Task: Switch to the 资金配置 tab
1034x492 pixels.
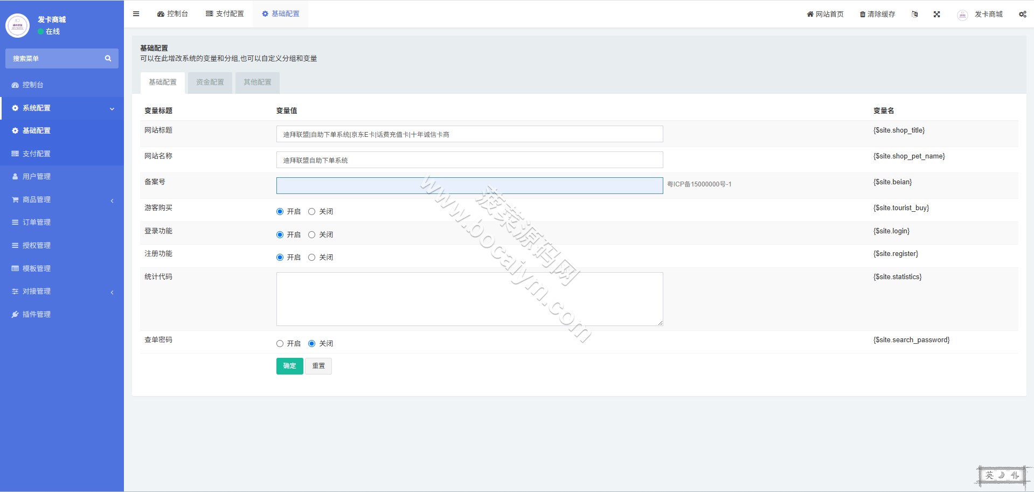Action: (210, 82)
